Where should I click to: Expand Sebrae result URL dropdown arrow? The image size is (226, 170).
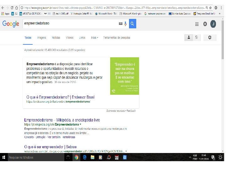(126, 151)
